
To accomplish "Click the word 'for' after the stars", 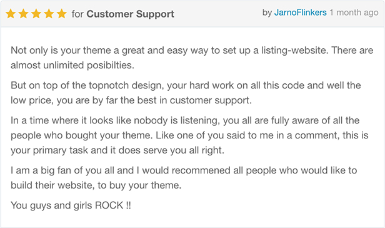I will pos(77,14).
